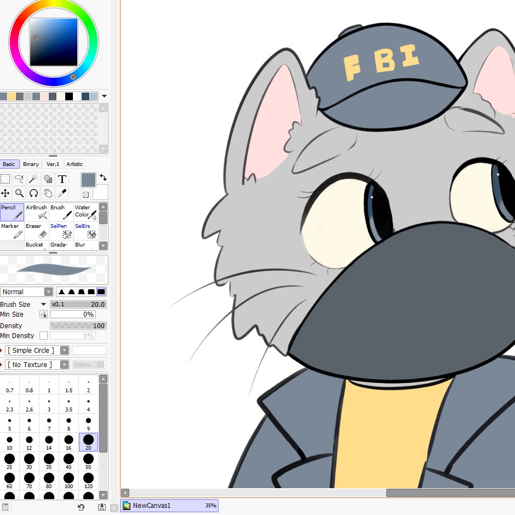Swap foreground and background colors
Image resolution: width=515 pixels, height=515 pixels.
(103, 178)
